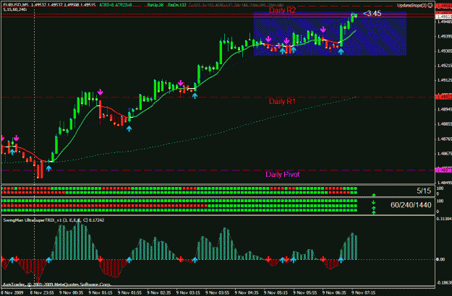Click the Daily R1 level label
This screenshot has width=452, height=296.
[x=282, y=101]
